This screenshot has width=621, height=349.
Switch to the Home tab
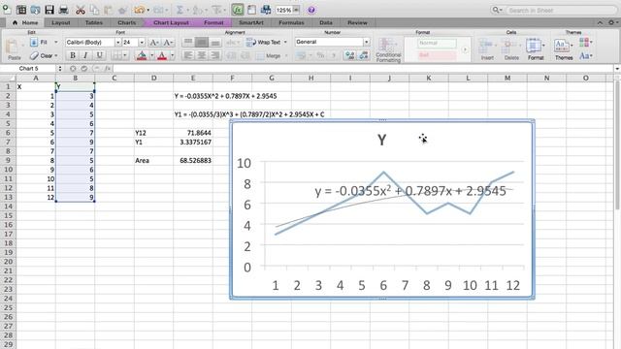point(26,22)
